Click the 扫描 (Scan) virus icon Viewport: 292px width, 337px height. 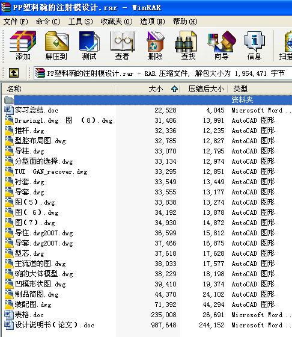[286, 45]
